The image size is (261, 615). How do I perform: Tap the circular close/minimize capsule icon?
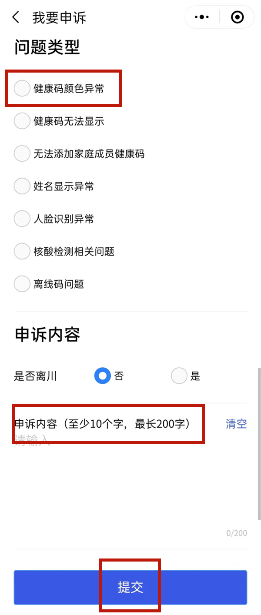coord(237,17)
